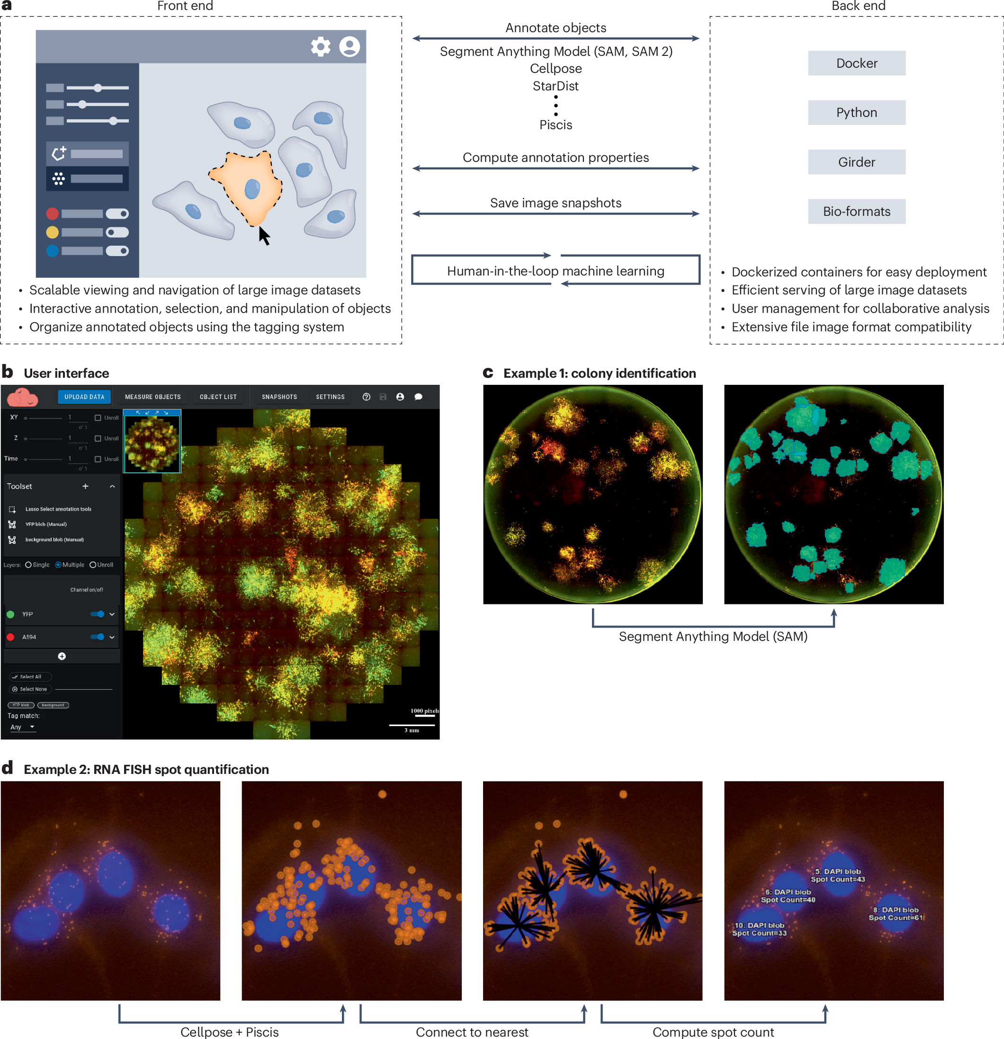Screen dimensions: 1004x1039
Task: Click the chat bubble feedback icon
Action: (418, 397)
